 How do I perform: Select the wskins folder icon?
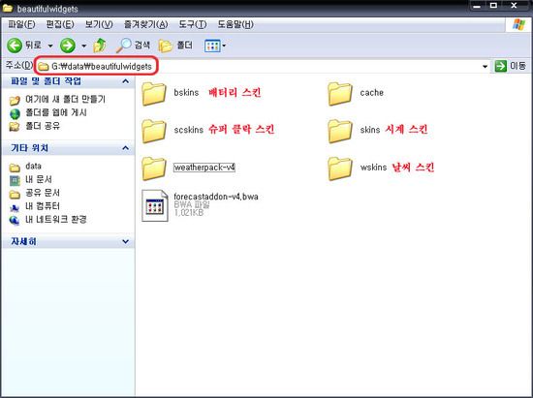coord(340,168)
